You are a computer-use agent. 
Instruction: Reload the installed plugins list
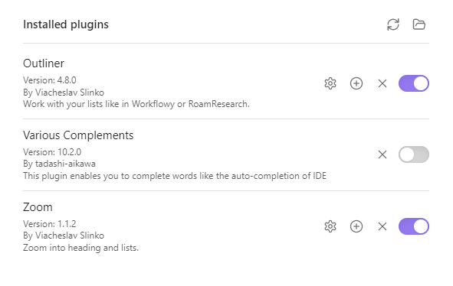(x=393, y=24)
